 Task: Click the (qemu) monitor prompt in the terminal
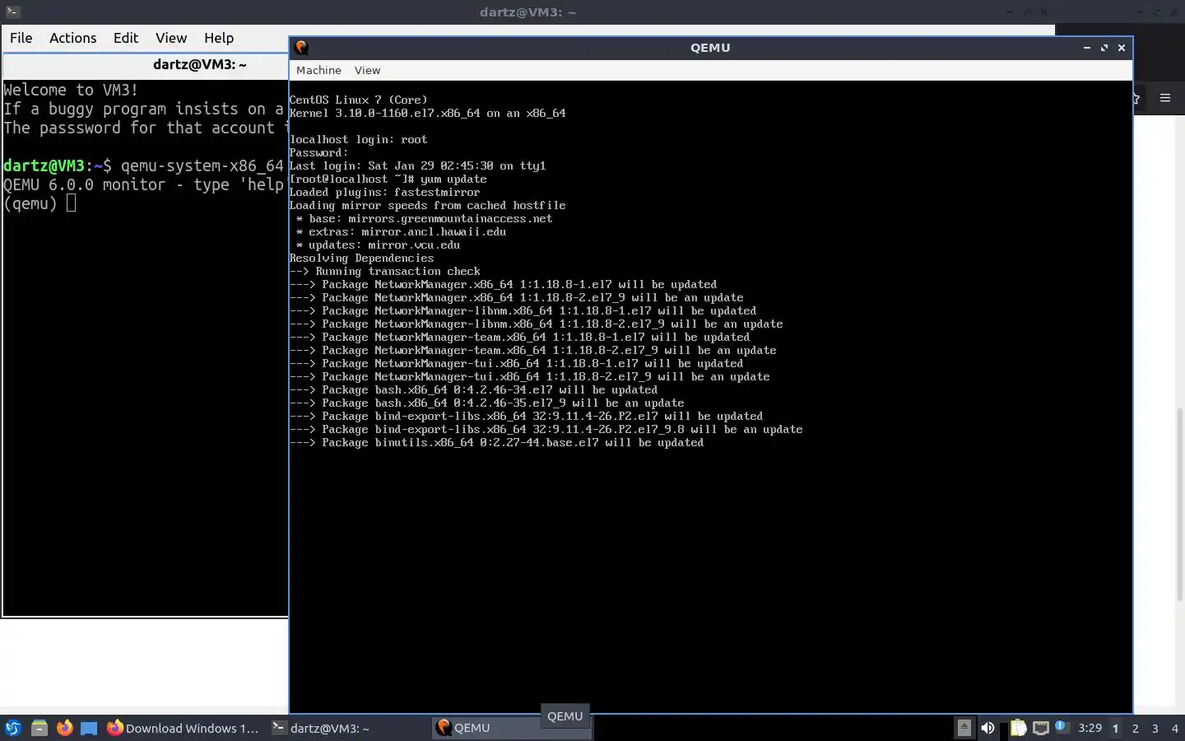point(30,203)
